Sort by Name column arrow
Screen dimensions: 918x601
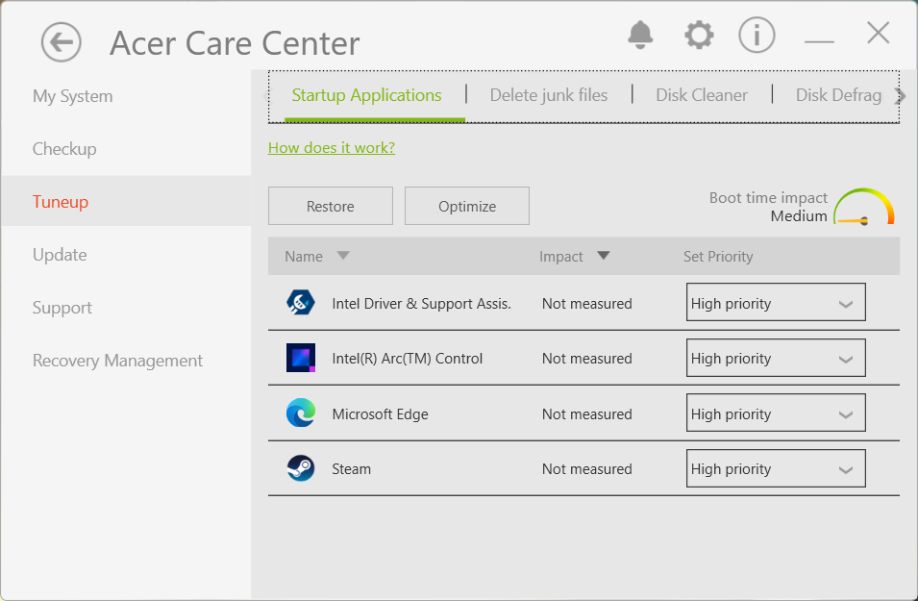pyautogui.click(x=343, y=256)
